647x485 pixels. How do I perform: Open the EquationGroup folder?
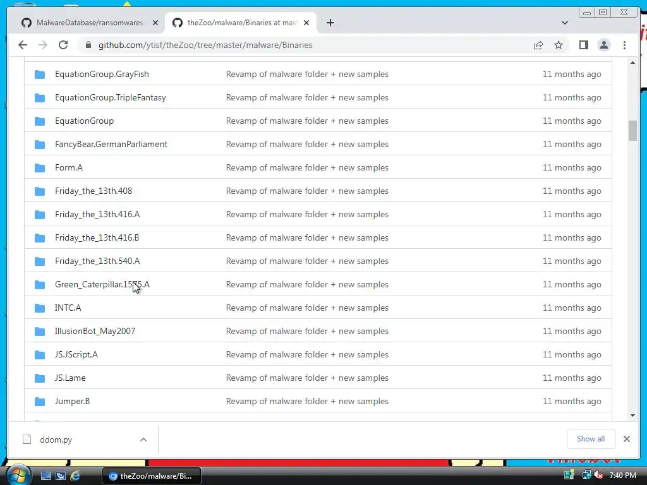(84, 121)
